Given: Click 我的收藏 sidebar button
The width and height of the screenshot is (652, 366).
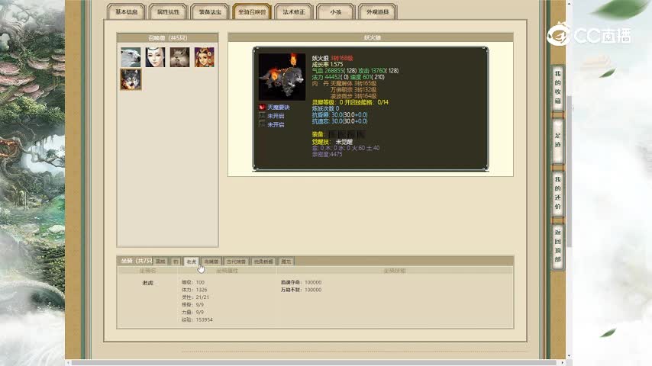Looking at the screenshot, I should click(557, 87).
